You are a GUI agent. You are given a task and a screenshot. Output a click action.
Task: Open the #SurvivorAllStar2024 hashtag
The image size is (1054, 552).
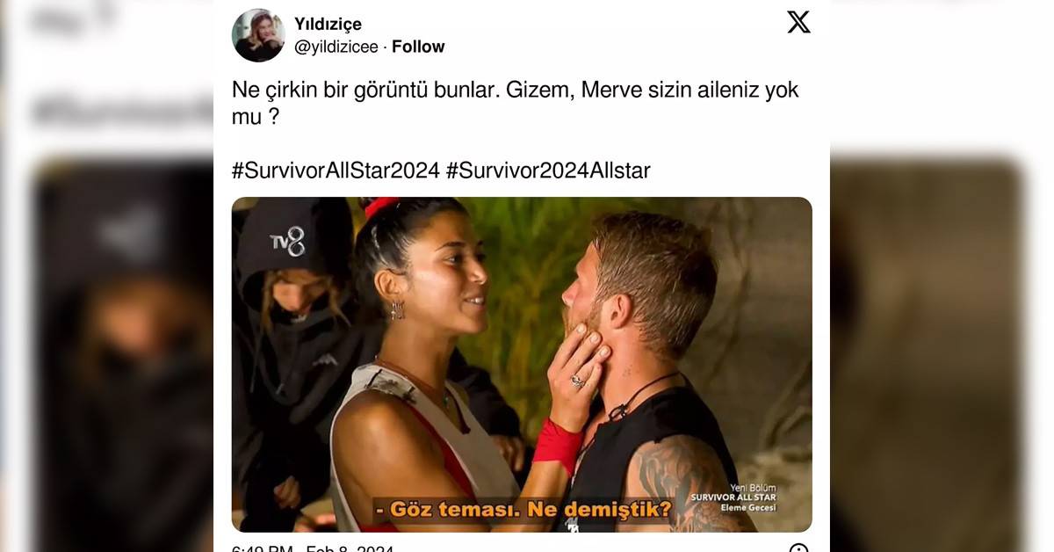point(336,171)
